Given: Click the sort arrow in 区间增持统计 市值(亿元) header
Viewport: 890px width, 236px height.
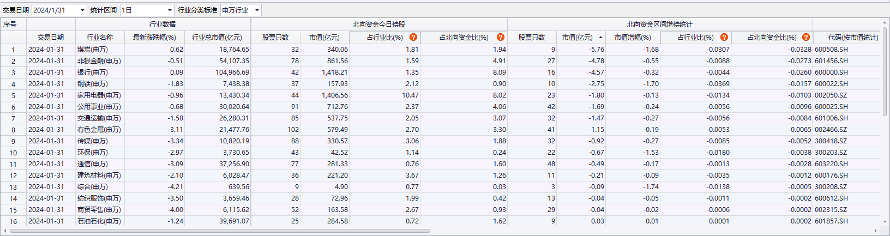Looking at the screenshot, I should (600, 38).
